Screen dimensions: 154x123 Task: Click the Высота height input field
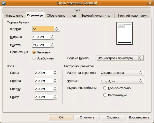coord(41,45)
